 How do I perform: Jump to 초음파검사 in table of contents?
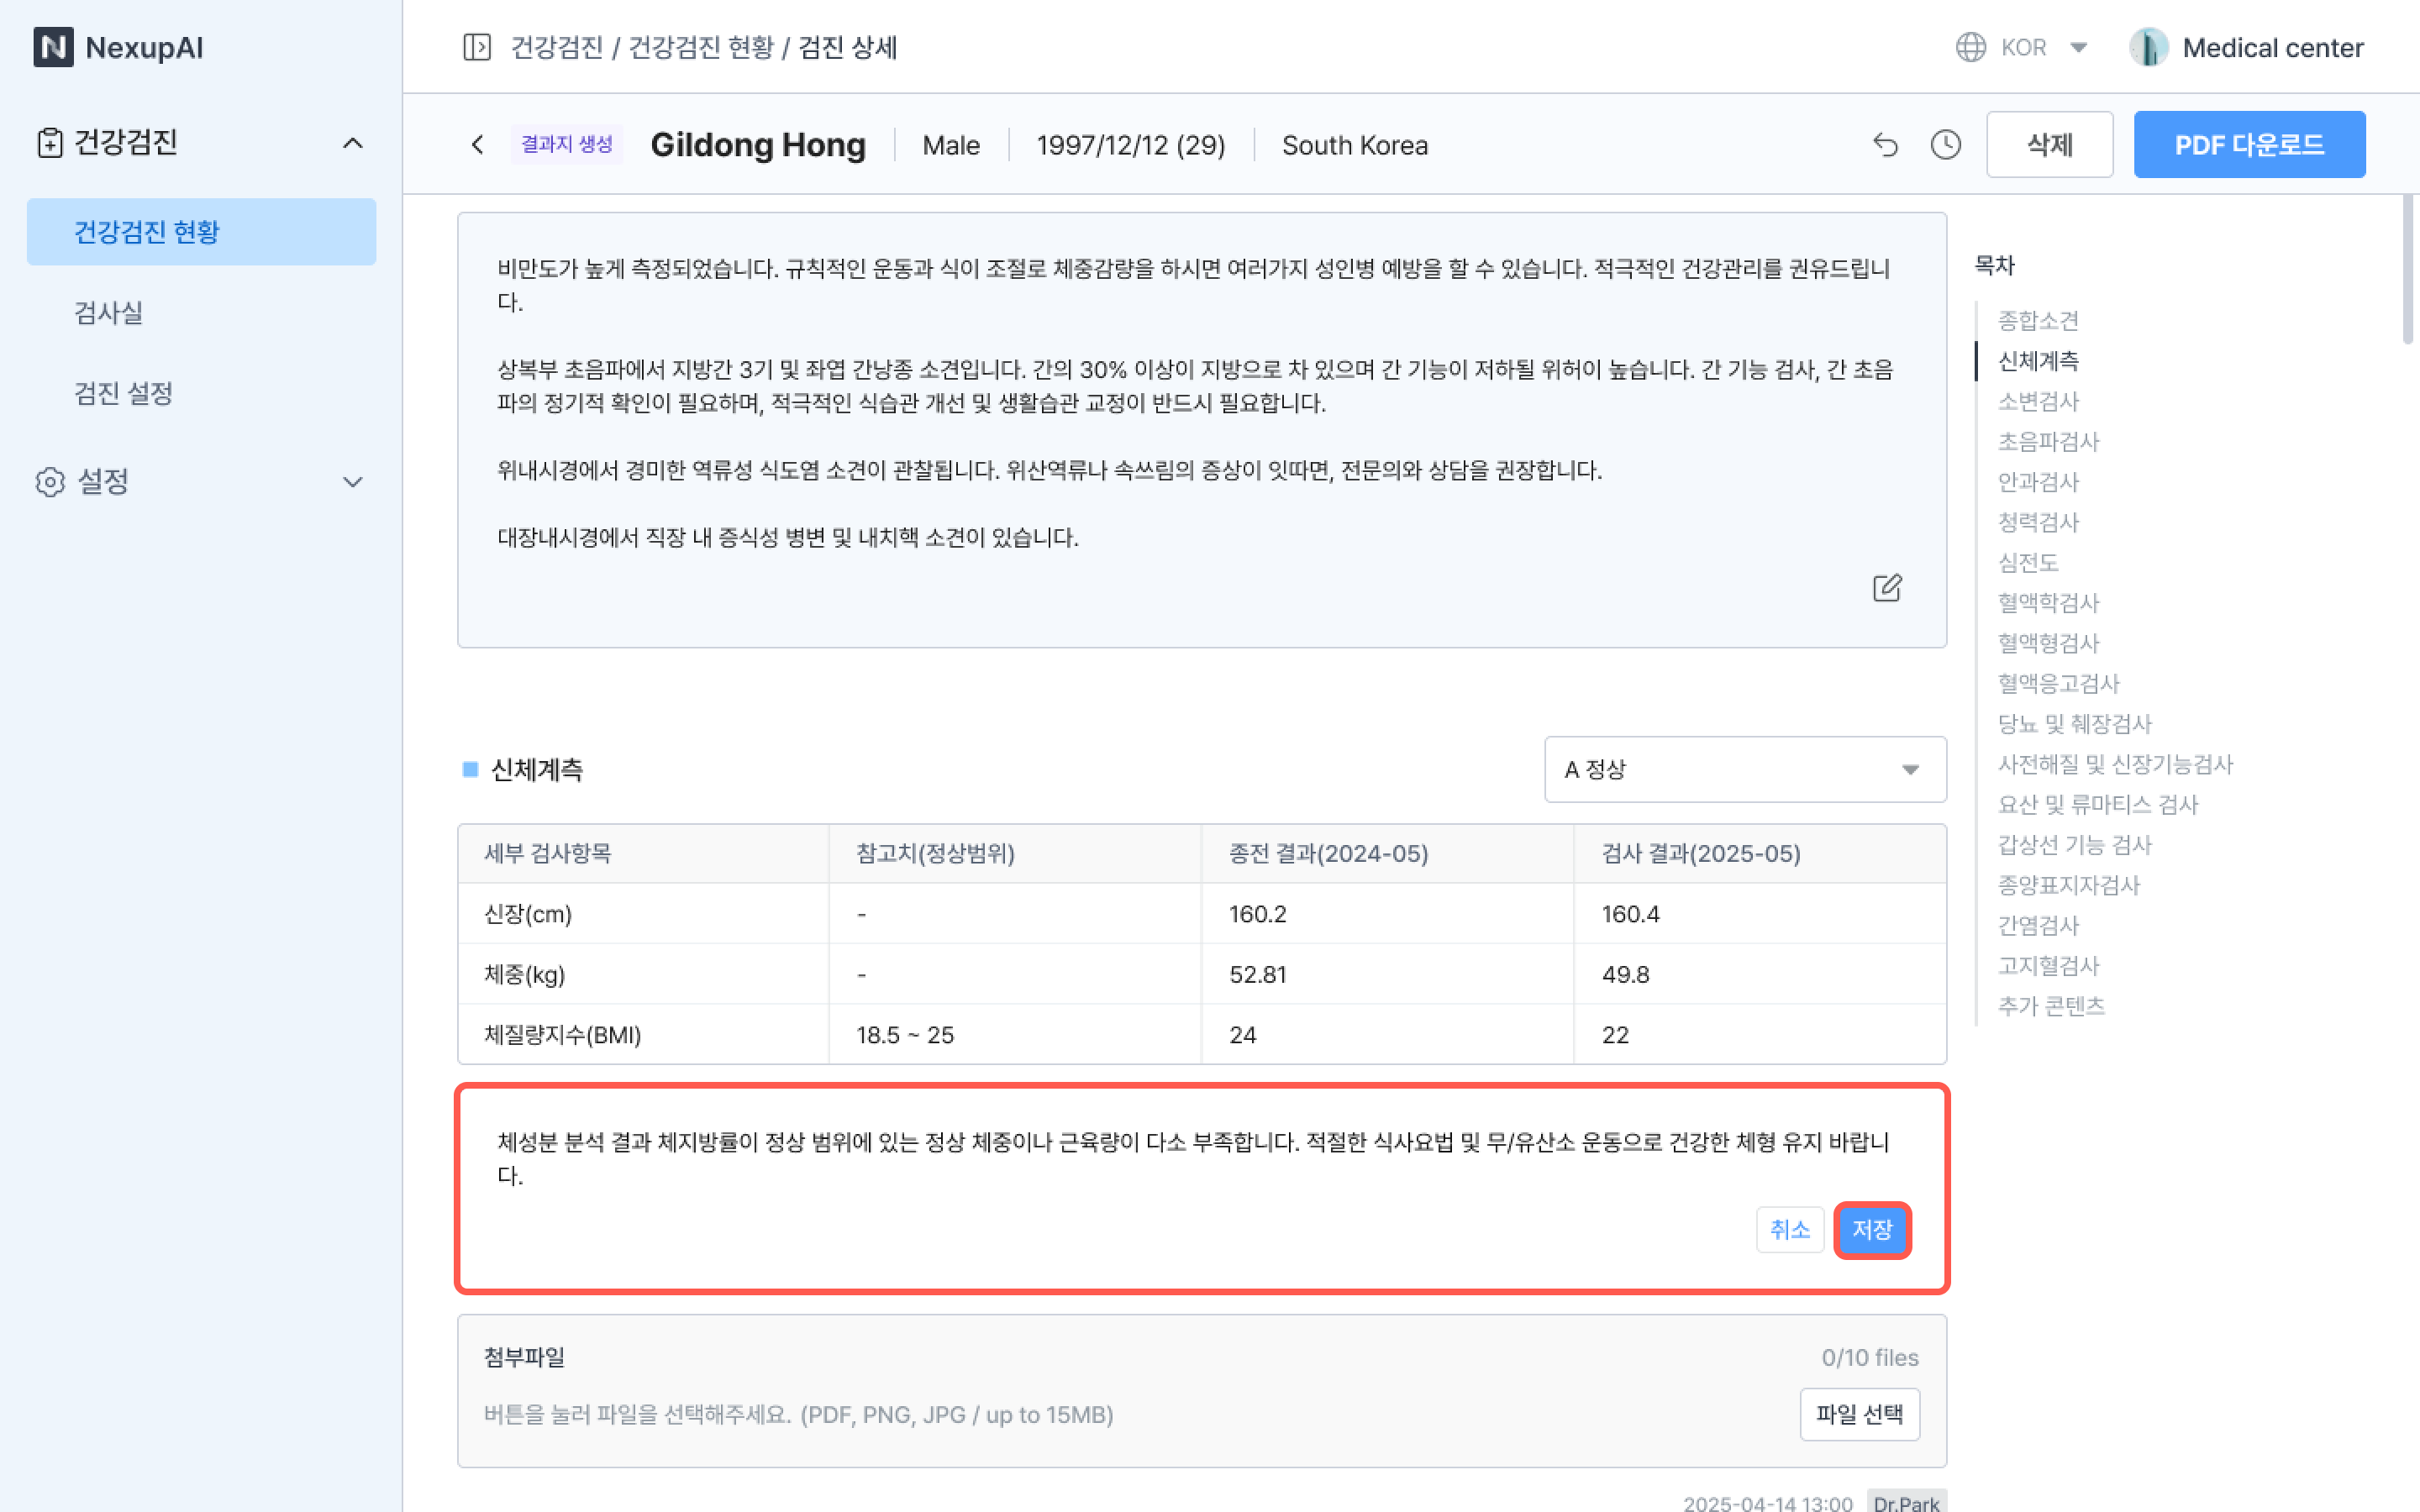[x=2048, y=441]
